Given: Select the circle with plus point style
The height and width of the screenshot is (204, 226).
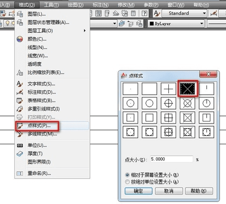Looking at the screenshot, I should click(x=168, y=103).
